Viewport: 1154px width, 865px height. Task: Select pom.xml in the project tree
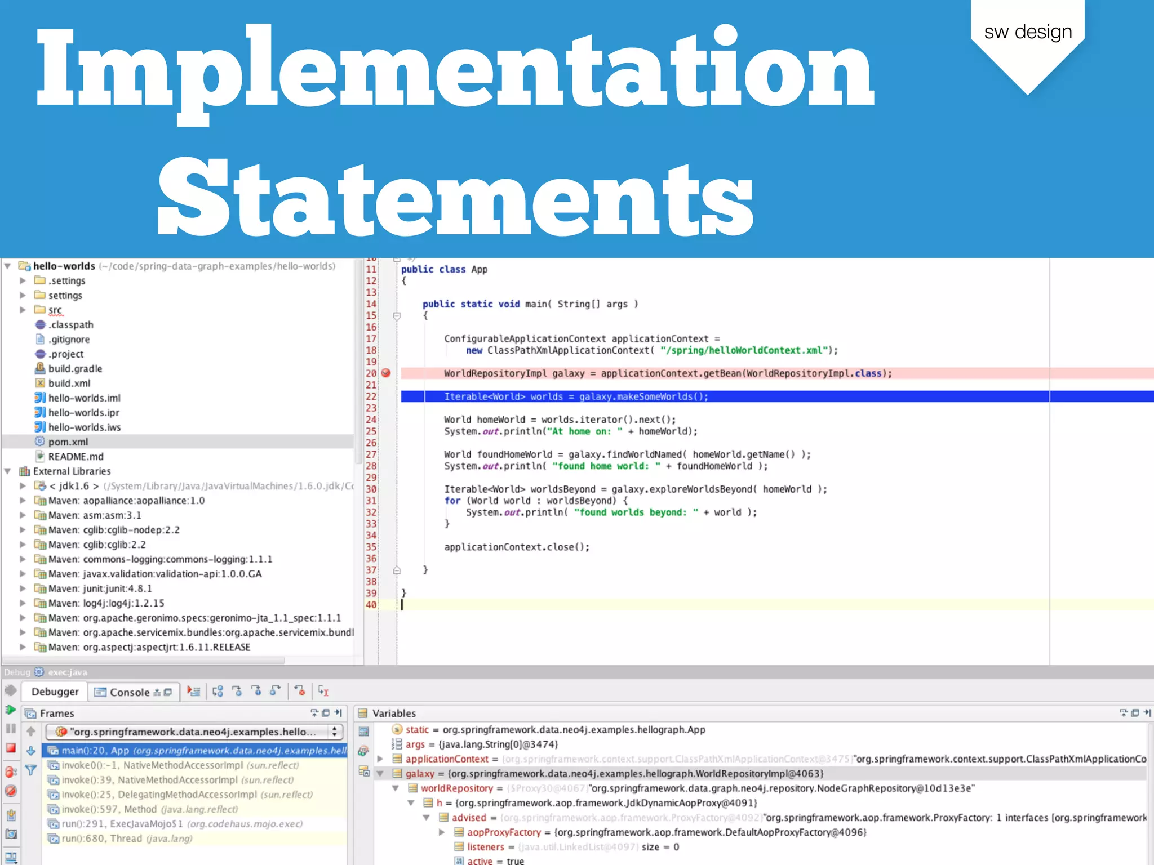click(68, 442)
